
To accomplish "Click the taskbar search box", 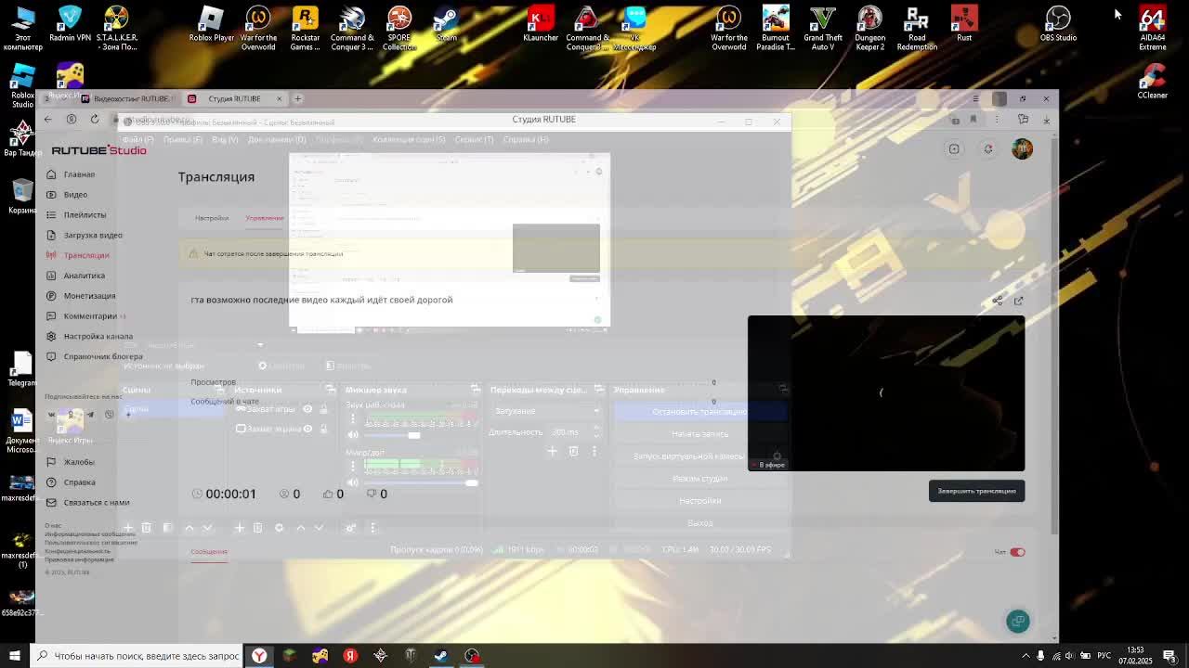I will point(137,656).
